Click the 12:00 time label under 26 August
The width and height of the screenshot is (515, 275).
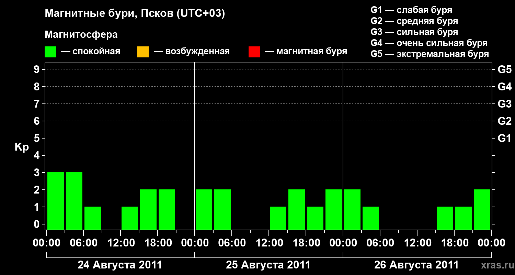(417, 243)
